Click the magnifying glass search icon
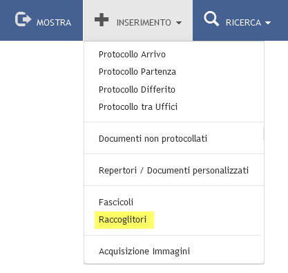The height and width of the screenshot is (273, 288). pyautogui.click(x=211, y=19)
